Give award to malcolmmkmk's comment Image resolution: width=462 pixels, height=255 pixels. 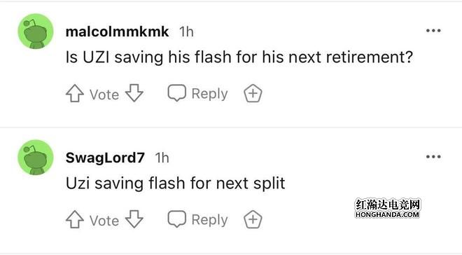coord(253,93)
